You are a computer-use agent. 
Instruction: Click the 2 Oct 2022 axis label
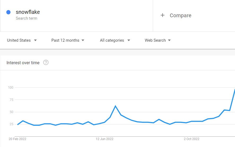[x=192, y=139]
